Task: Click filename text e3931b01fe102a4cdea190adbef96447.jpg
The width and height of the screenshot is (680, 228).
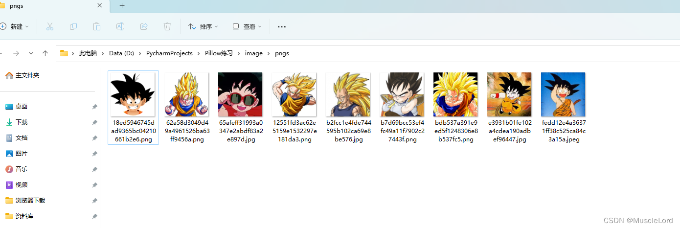Action: pyautogui.click(x=510, y=131)
